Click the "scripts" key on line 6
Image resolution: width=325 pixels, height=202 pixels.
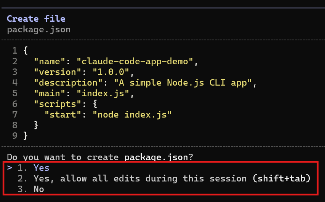[58, 104]
